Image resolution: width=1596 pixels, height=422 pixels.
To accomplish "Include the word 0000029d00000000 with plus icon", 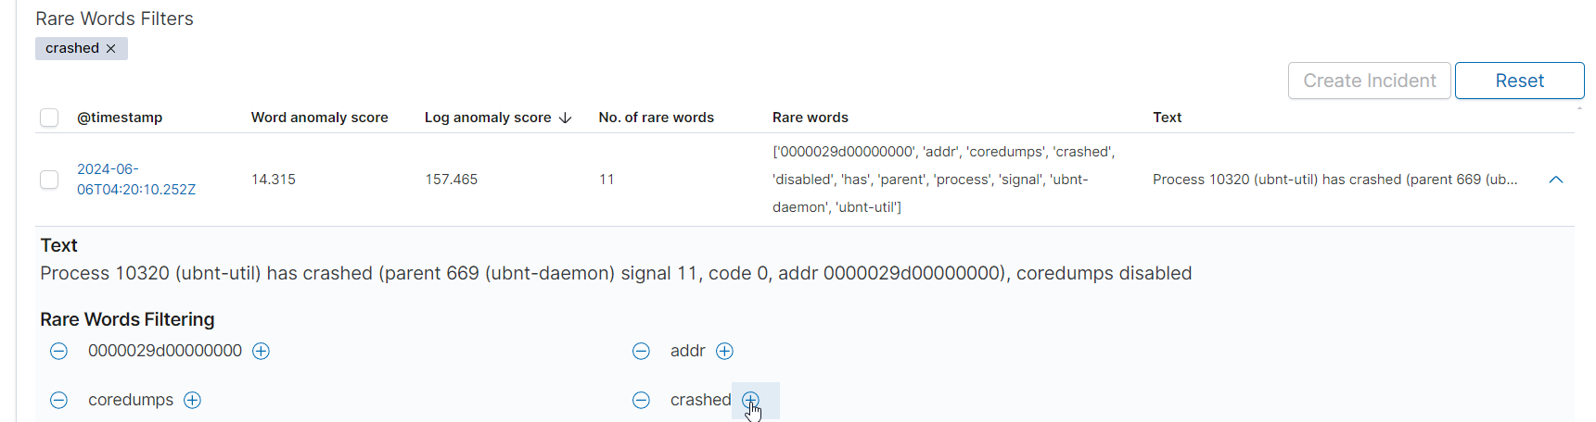I will 262,351.
